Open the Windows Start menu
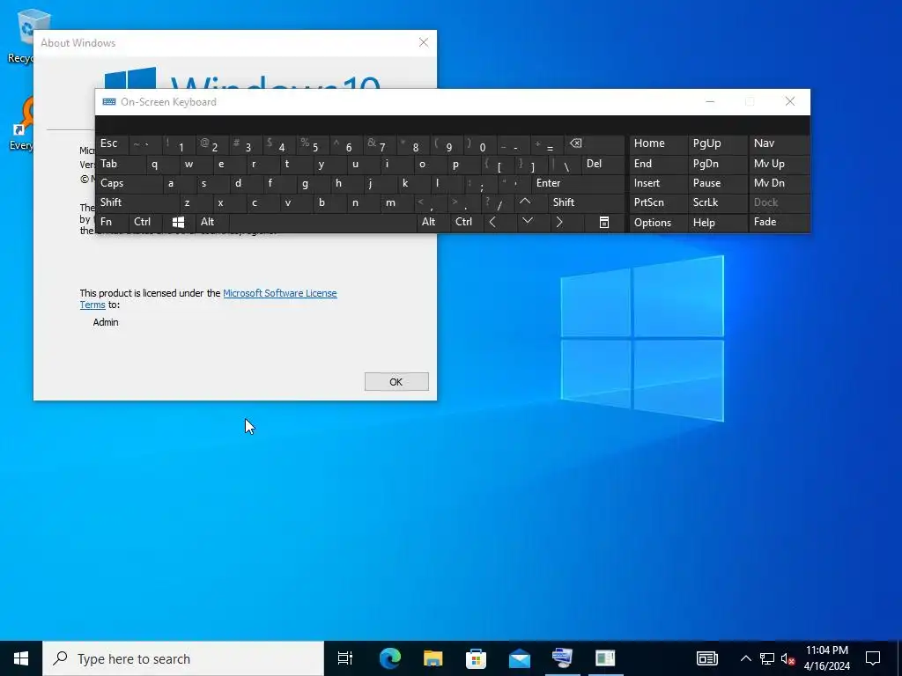Image resolution: width=902 pixels, height=676 pixels. pyautogui.click(x=21, y=658)
